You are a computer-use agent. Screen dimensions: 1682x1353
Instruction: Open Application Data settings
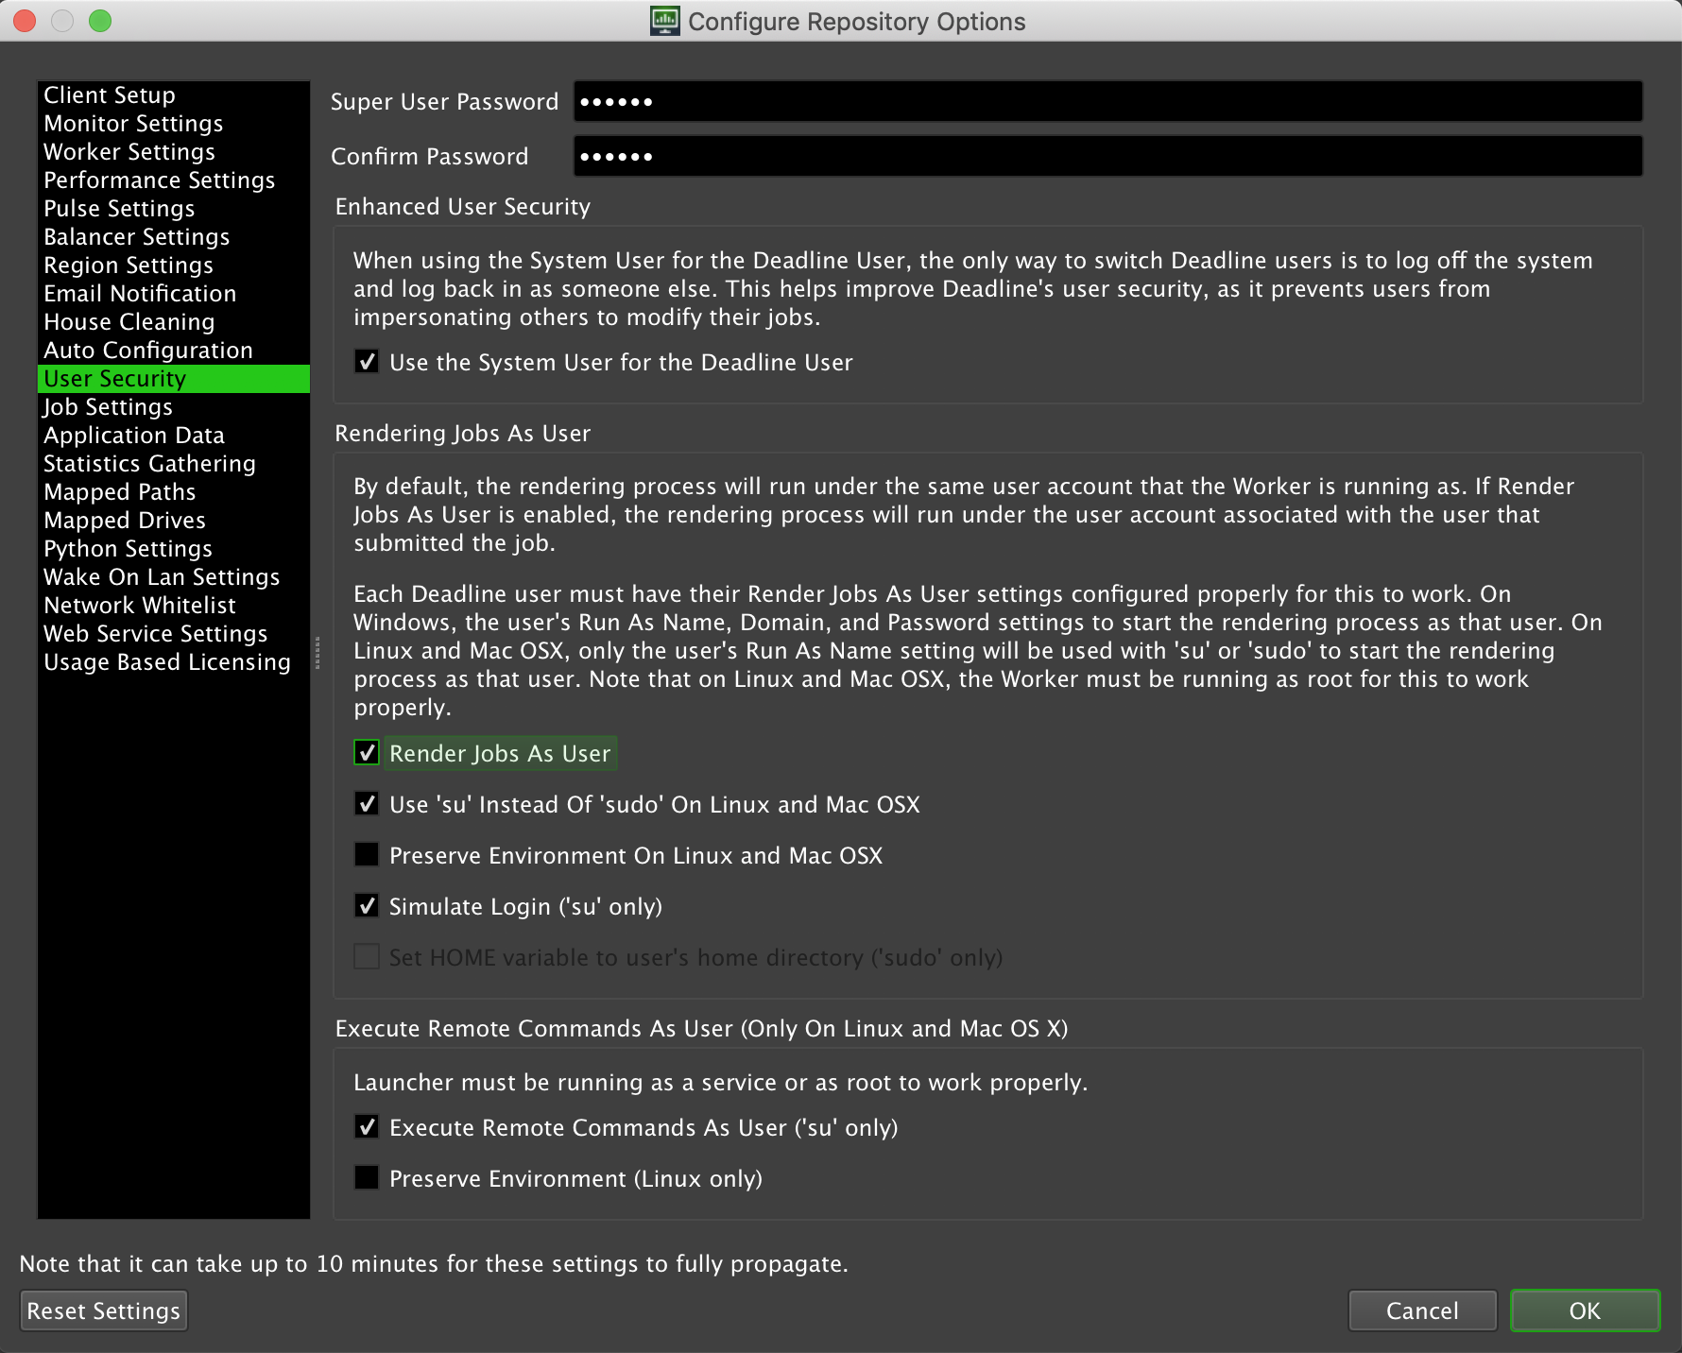pos(174,436)
